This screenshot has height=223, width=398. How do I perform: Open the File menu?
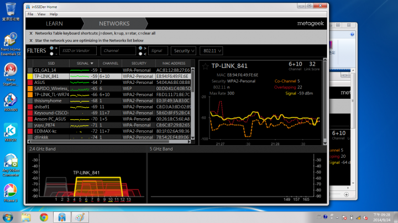tap(30, 14)
